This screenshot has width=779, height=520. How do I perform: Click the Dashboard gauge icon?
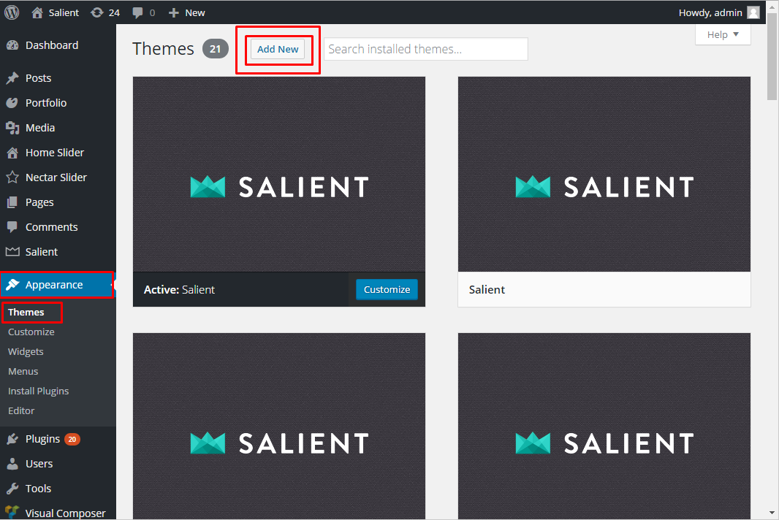point(12,45)
